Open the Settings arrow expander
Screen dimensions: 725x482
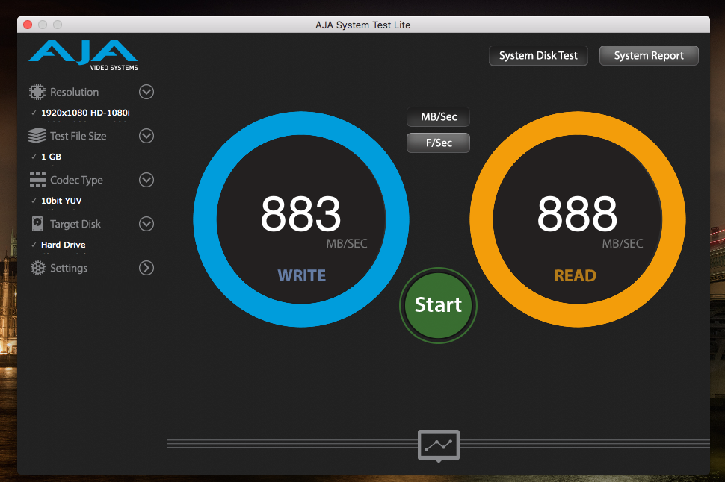click(146, 268)
